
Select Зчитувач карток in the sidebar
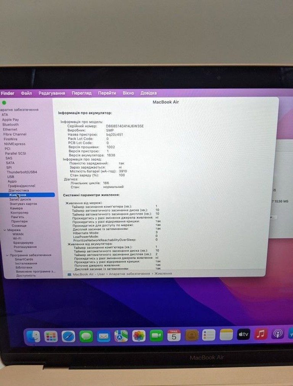(x=23, y=204)
